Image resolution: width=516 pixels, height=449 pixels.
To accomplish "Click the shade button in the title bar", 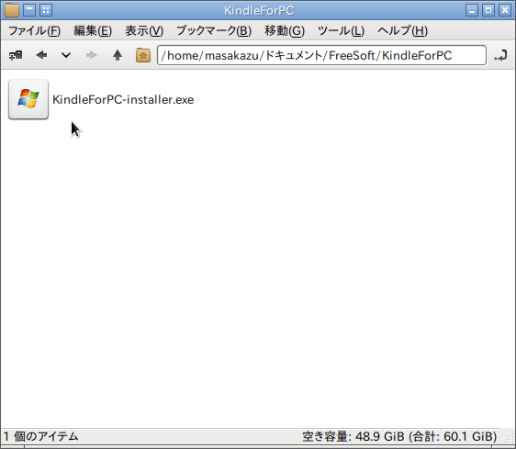I will click(x=29, y=10).
